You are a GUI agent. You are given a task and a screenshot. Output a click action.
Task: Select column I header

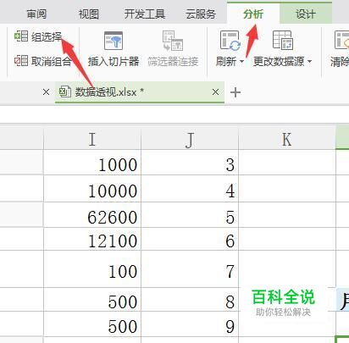pos(92,139)
